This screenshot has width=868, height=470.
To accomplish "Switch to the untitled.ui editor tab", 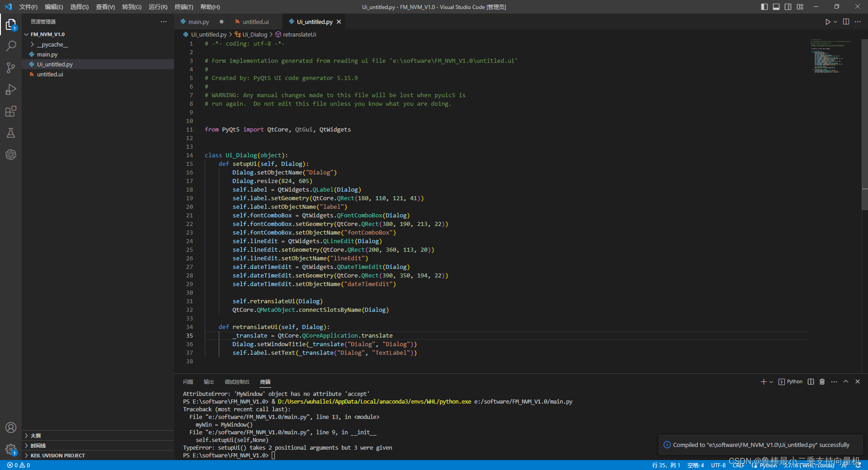I will point(255,22).
